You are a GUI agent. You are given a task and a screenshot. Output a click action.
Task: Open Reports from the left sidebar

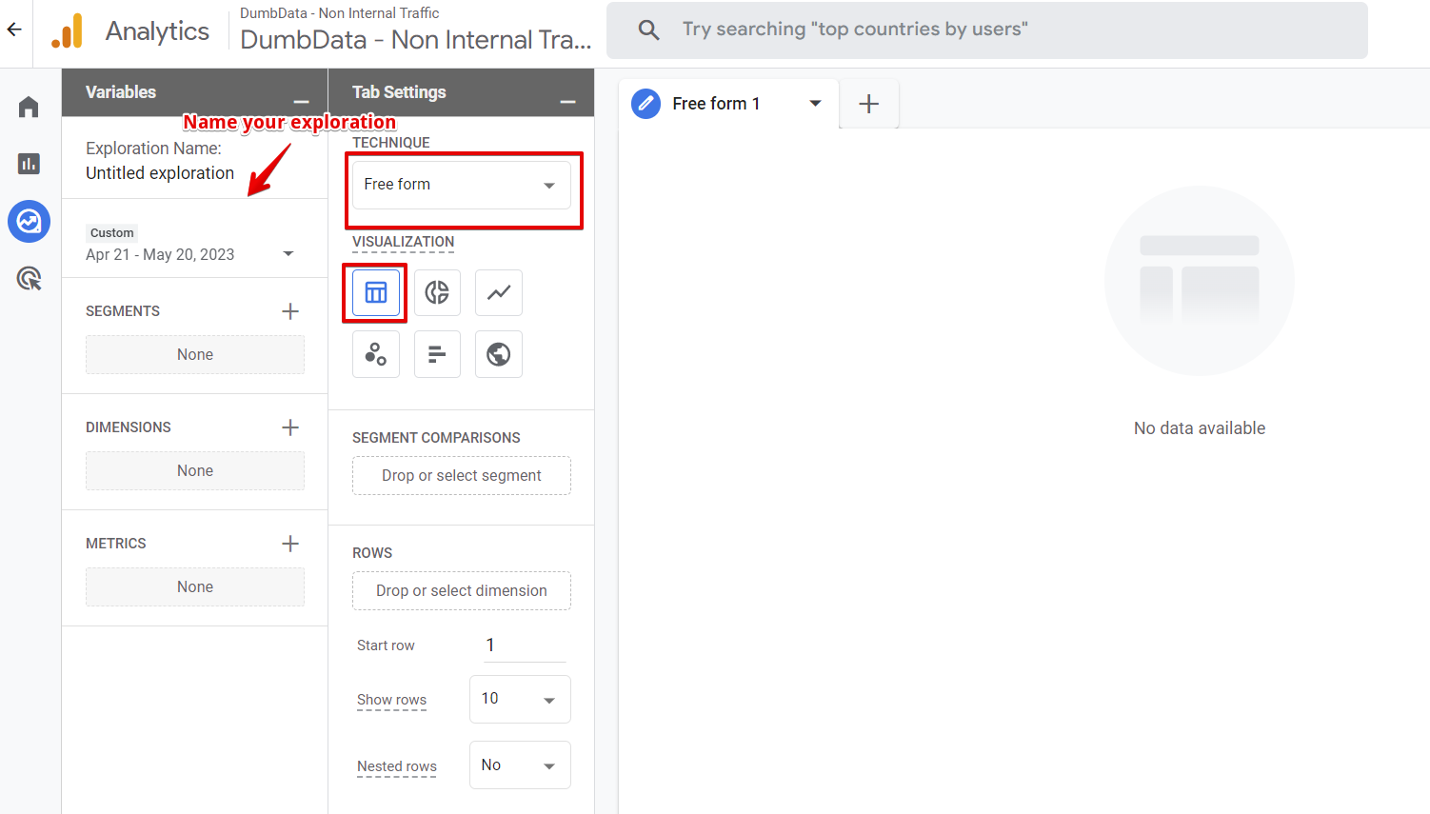29,164
